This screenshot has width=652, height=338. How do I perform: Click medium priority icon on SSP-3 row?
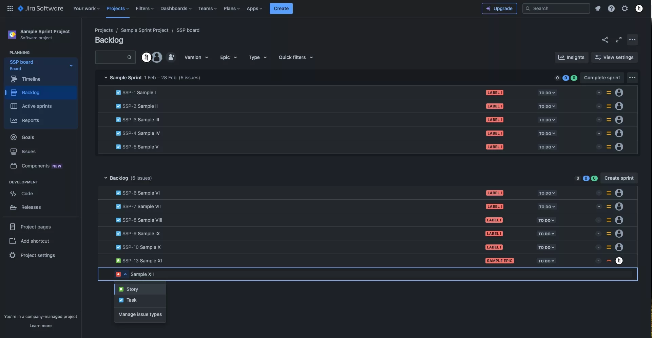[609, 120]
